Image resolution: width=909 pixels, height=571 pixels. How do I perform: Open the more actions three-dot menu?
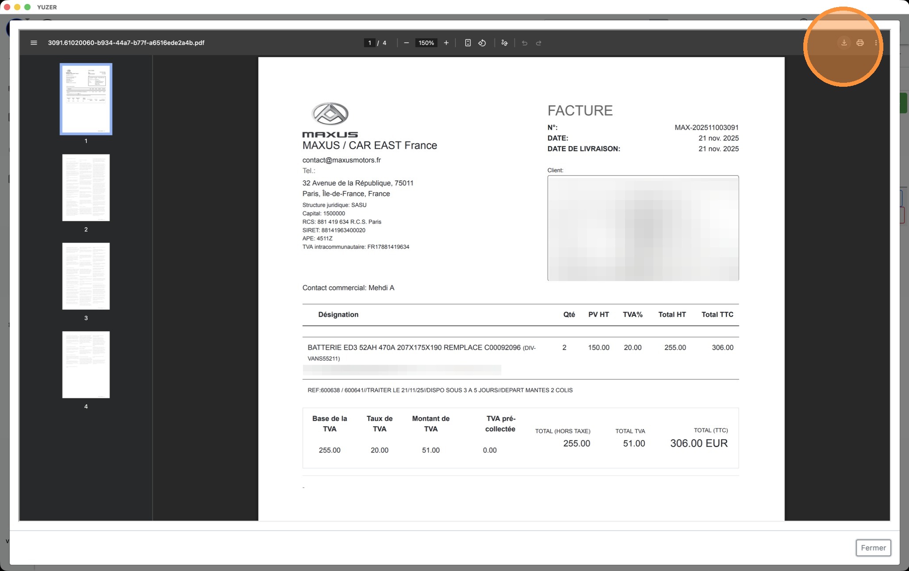tap(876, 43)
